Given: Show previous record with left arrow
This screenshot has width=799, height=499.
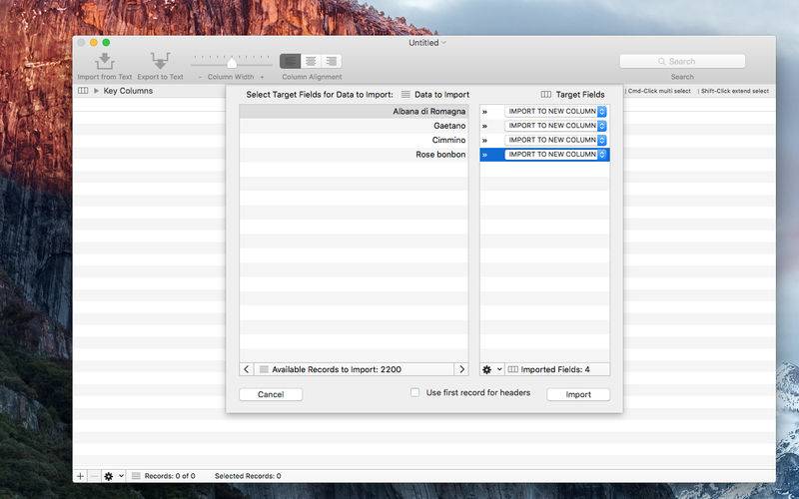Looking at the screenshot, I should click(247, 369).
